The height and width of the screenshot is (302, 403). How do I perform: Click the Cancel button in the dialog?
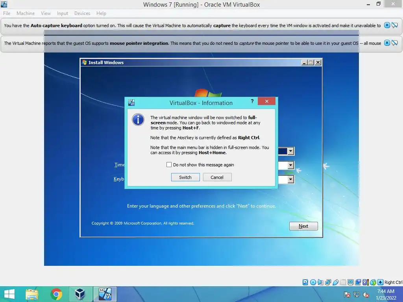217,177
